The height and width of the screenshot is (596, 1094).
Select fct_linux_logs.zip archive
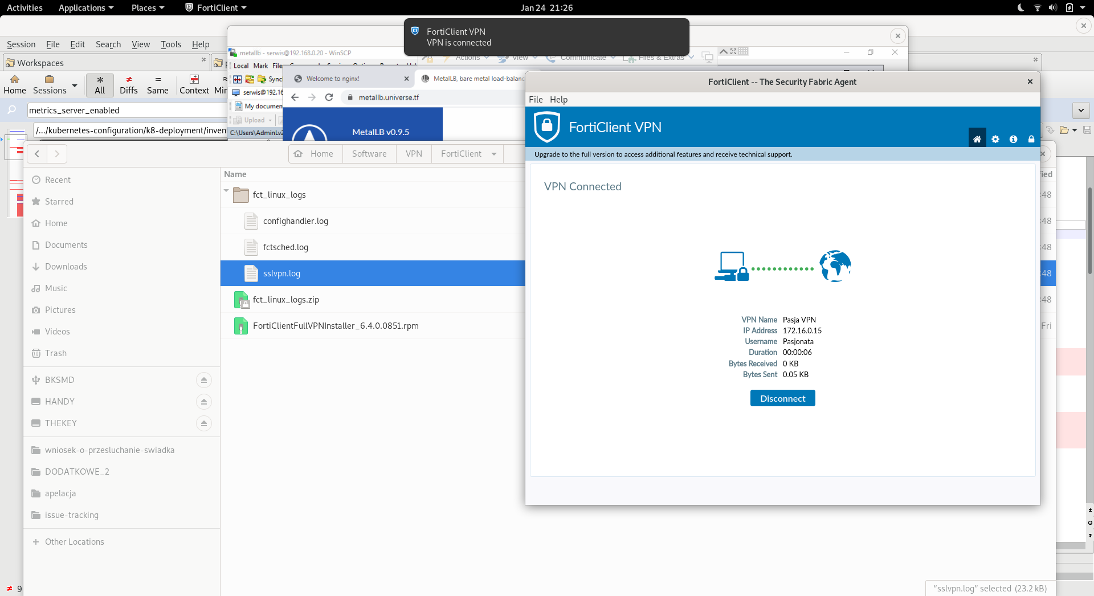373,300
